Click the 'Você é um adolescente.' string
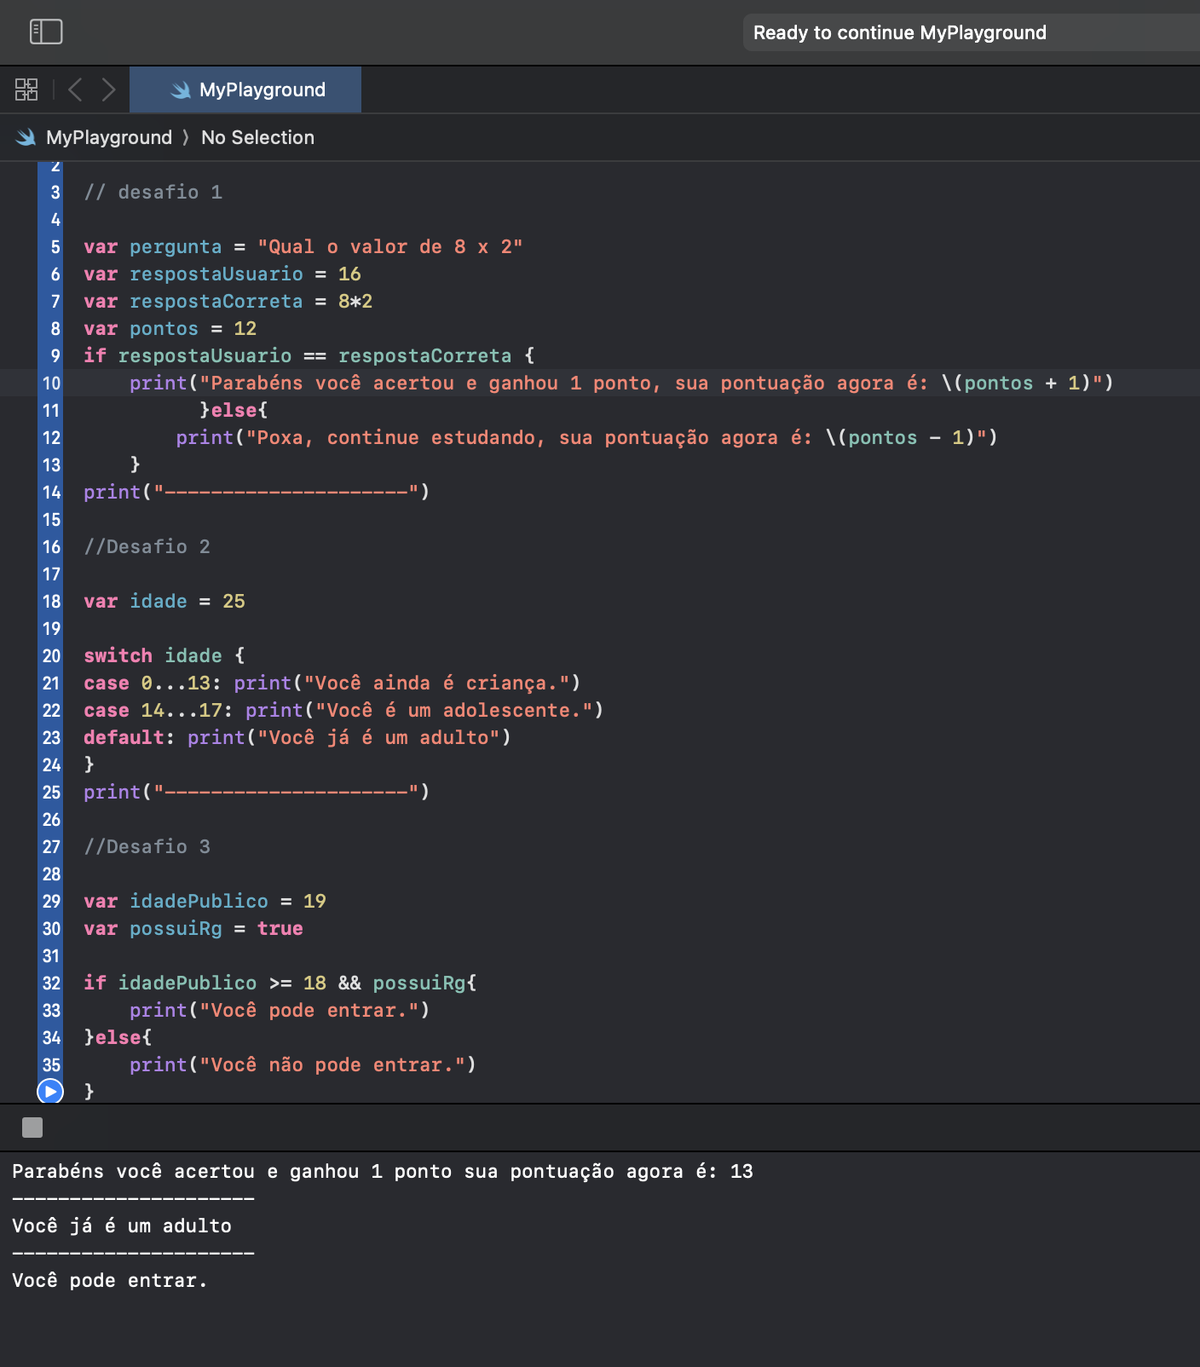Viewport: 1200px width, 1367px height. [x=454, y=710]
